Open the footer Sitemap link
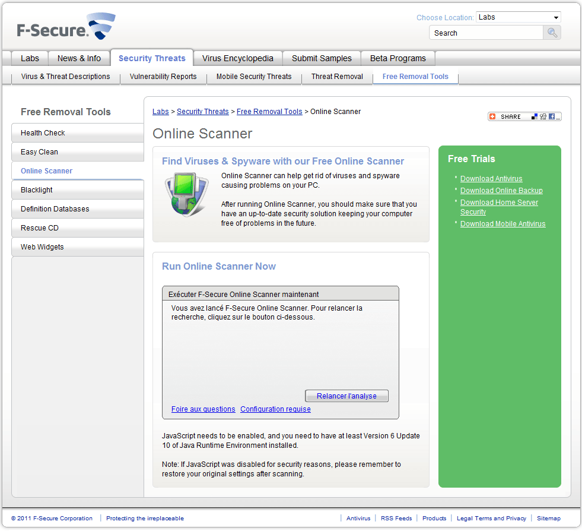 (549, 519)
